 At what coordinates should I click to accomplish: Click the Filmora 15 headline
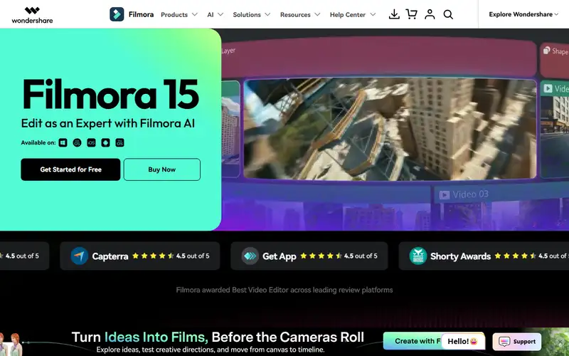pyautogui.click(x=111, y=95)
